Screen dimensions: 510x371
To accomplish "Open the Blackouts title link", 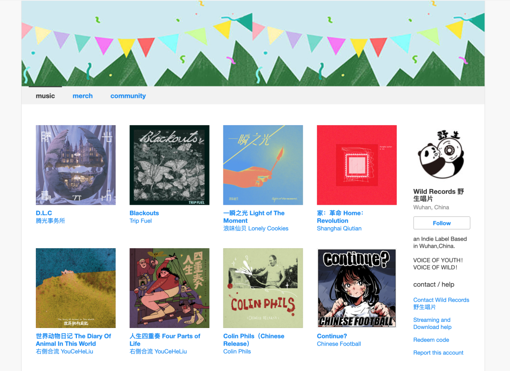I will (x=144, y=213).
